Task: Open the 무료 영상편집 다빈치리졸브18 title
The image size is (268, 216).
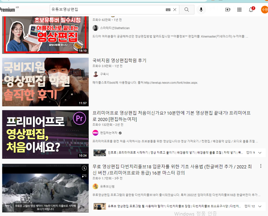Action: click(x=172, y=170)
